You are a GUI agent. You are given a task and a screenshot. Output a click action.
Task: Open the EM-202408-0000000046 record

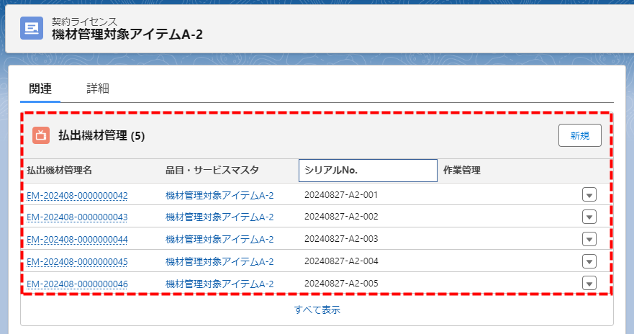(77, 284)
